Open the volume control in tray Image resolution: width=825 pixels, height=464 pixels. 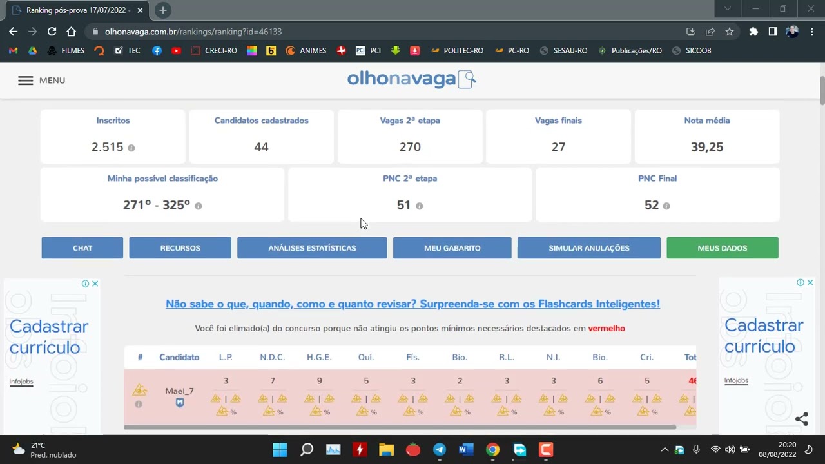(x=730, y=449)
